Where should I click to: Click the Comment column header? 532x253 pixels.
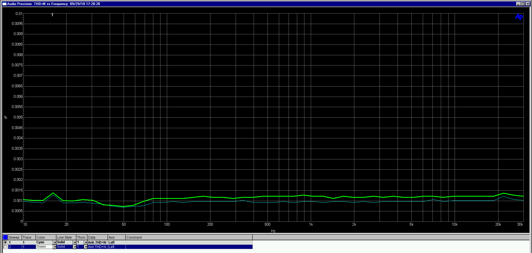(x=189, y=237)
